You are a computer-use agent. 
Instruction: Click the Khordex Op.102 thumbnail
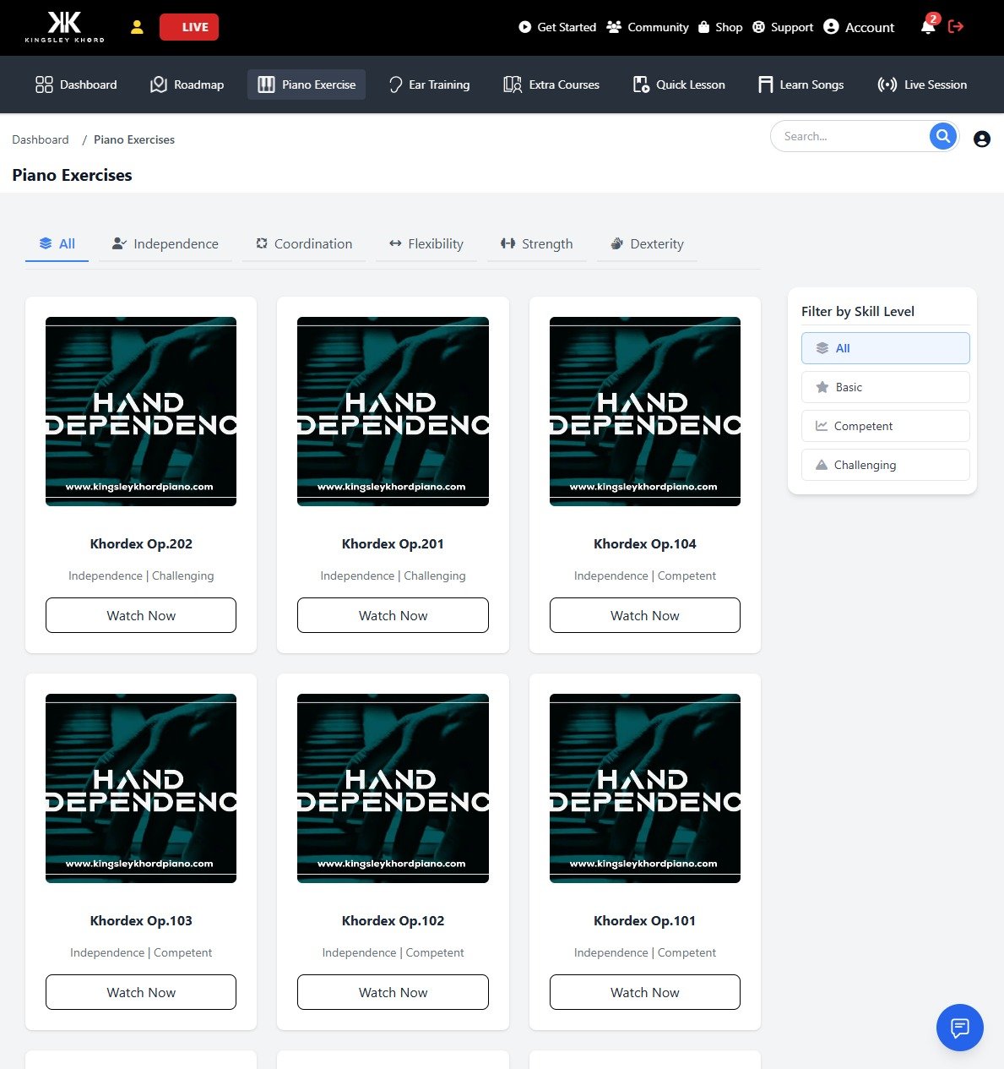point(393,788)
